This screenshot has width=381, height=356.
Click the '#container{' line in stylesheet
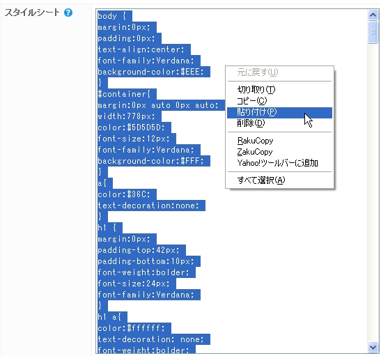124,94
